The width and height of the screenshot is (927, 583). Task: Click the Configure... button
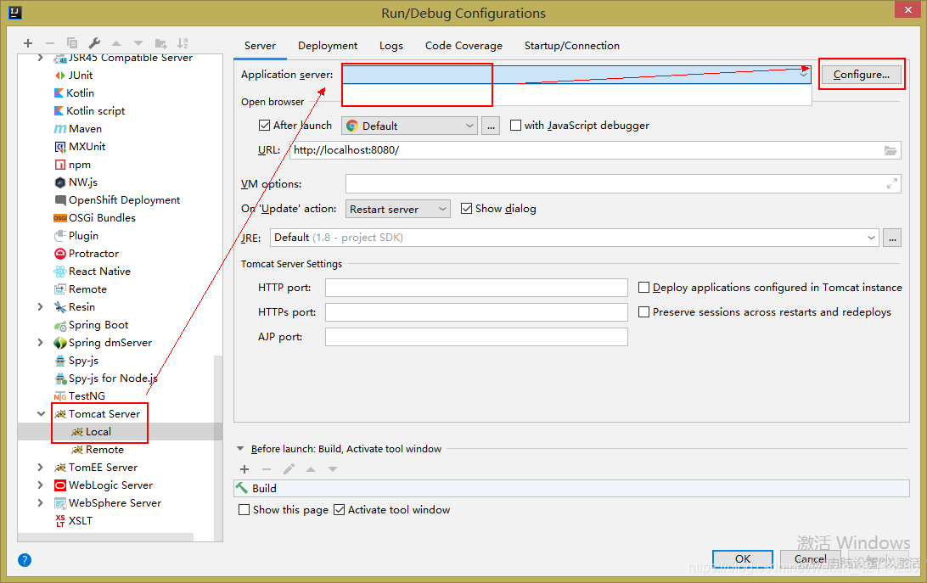[862, 75]
